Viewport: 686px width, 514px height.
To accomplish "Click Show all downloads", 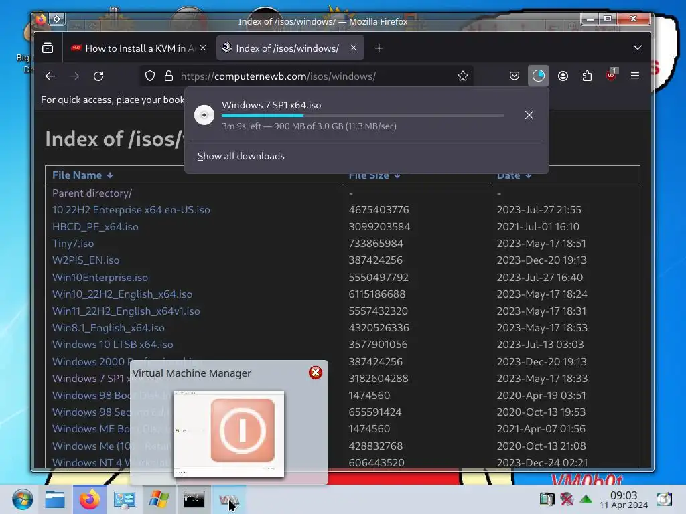I will [241, 156].
